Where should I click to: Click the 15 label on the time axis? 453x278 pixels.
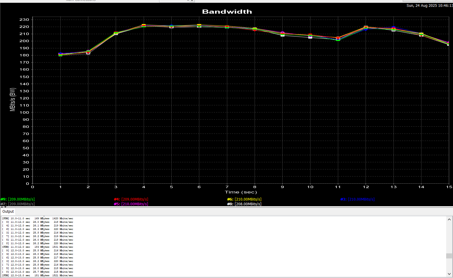449,187
